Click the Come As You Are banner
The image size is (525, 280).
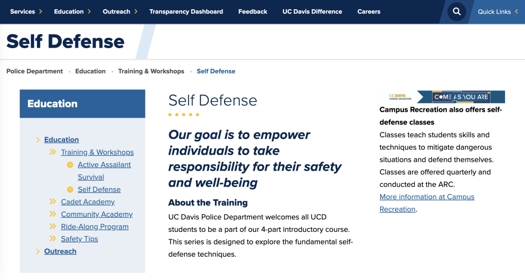coord(442,97)
